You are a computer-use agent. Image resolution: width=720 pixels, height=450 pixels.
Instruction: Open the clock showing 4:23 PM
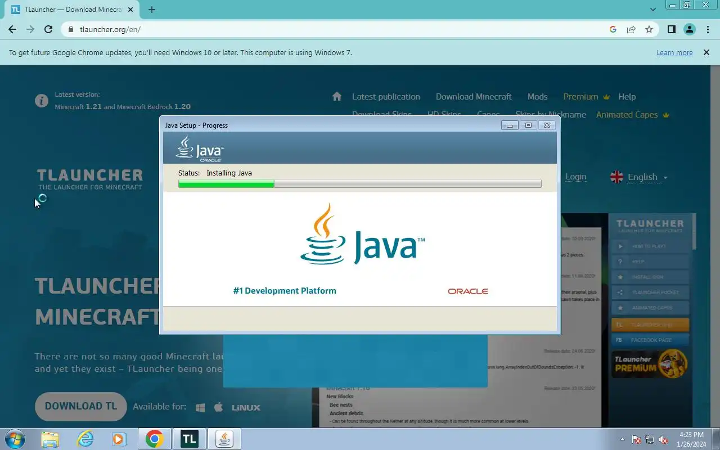[692, 439]
